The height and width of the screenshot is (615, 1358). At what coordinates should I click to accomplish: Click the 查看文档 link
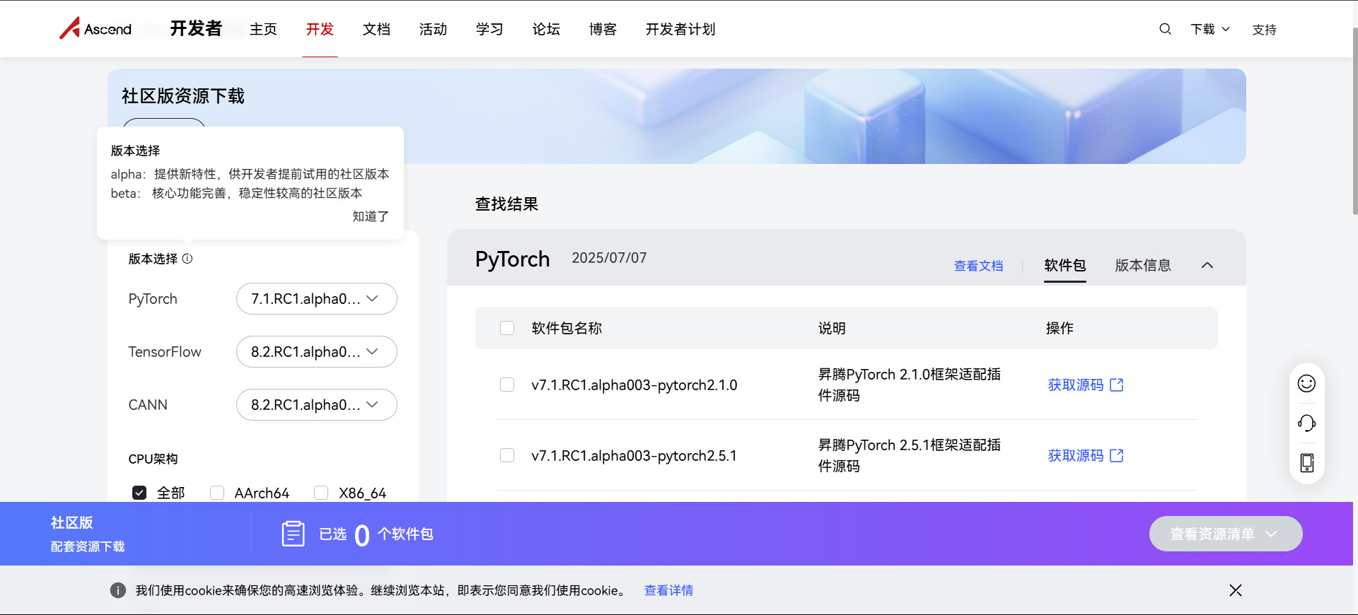click(978, 266)
